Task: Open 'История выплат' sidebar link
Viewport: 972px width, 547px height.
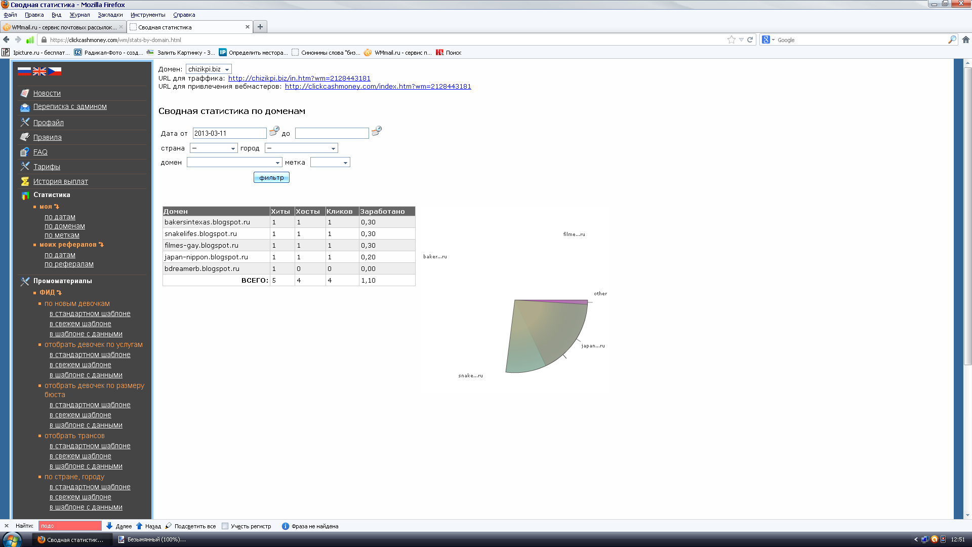Action: (x=60, y=181)
